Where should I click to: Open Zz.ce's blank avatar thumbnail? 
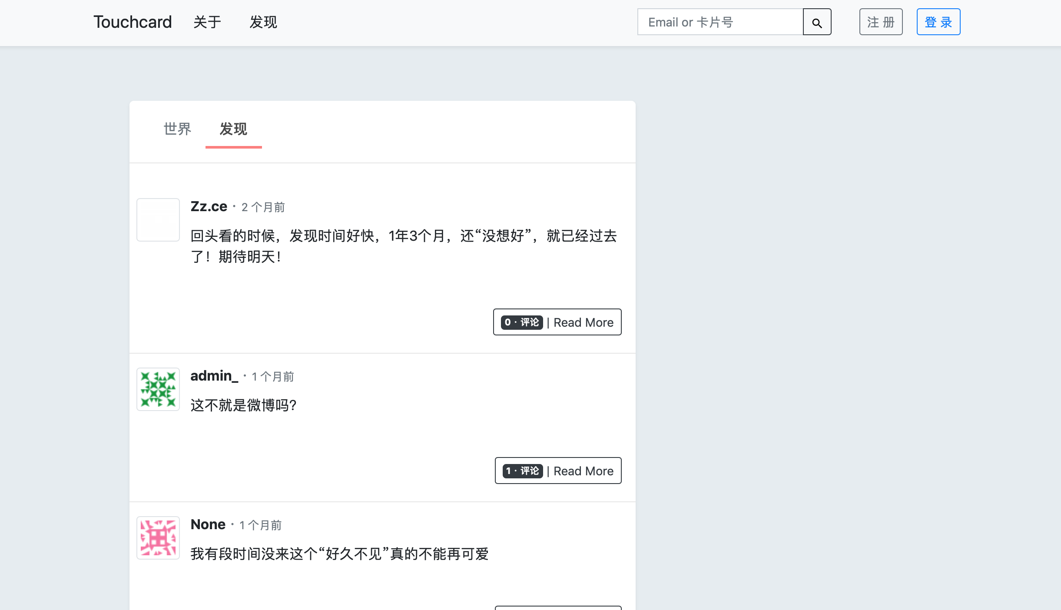tap(158, 220)
